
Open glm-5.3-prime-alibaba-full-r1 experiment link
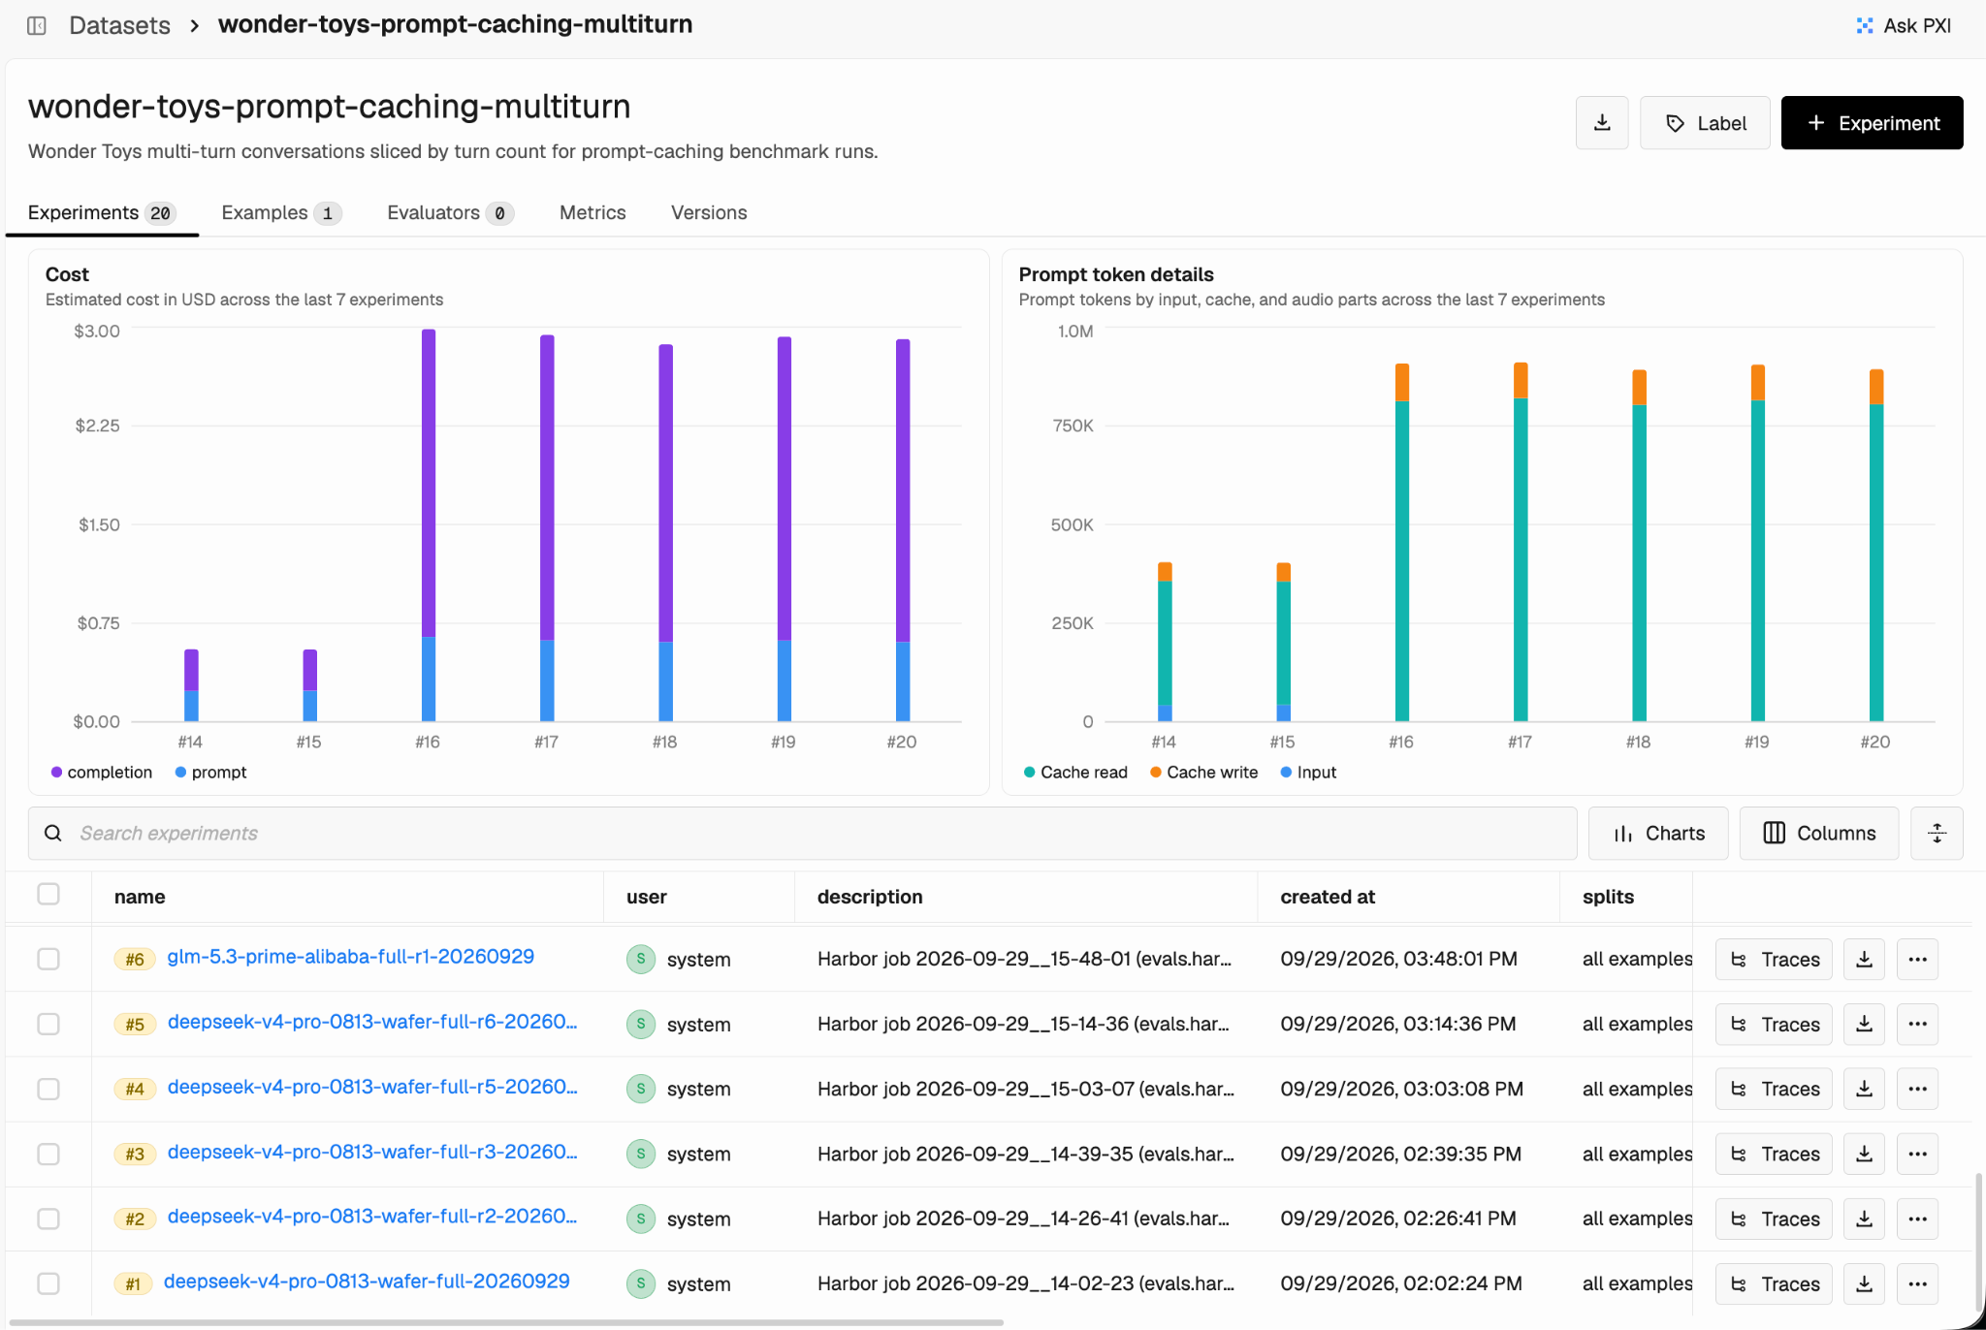tap(350, 957)
